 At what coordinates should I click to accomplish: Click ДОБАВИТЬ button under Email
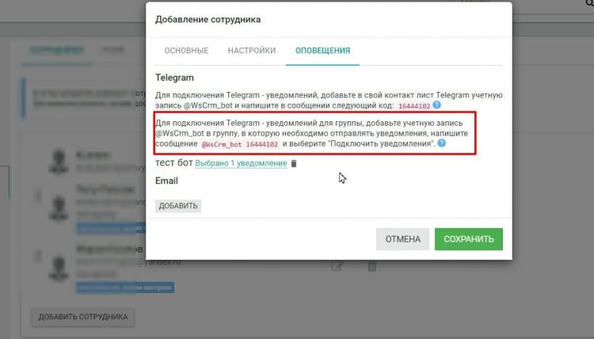click(178, 206)
